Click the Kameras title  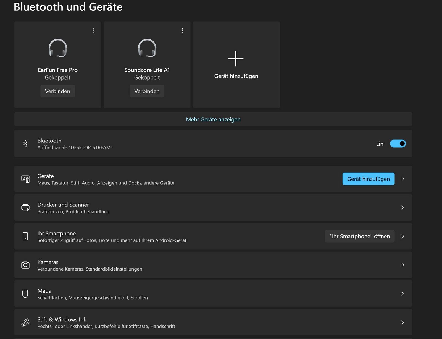(x=48, y=262)
